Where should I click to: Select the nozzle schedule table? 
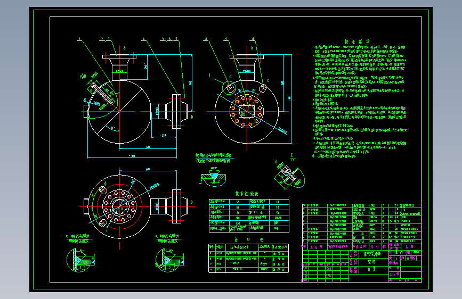tap(248, 258)
